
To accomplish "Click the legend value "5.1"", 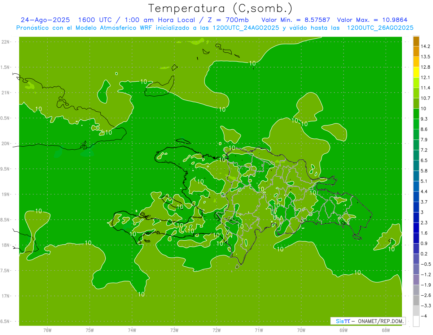I will click(424, 181).
